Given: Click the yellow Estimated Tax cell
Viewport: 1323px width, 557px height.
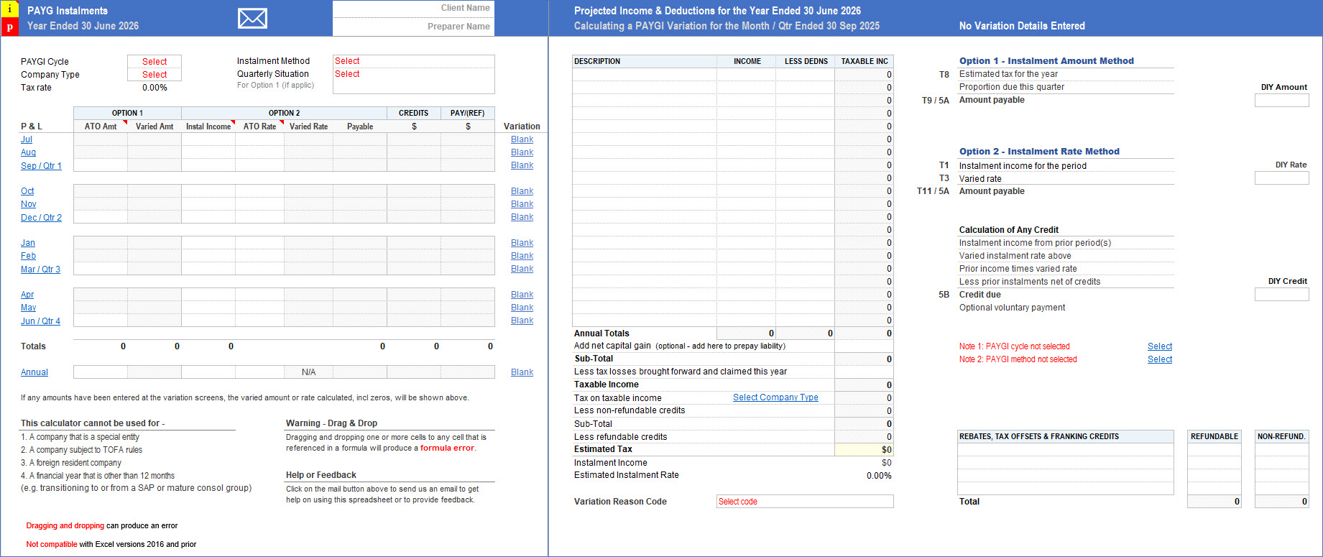Looking at the screenshot, I should pyautogui.click(x=864, y=450).
